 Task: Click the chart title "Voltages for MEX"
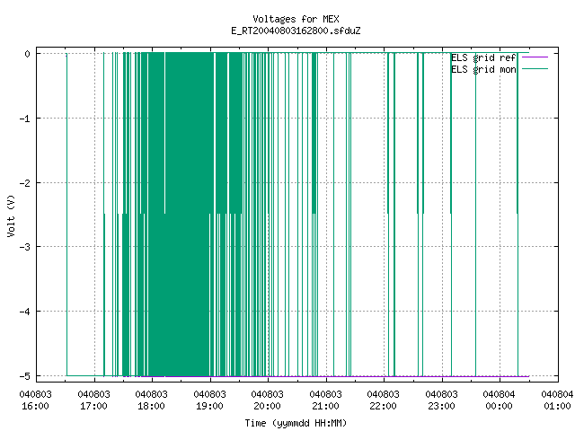click(296, 19)
